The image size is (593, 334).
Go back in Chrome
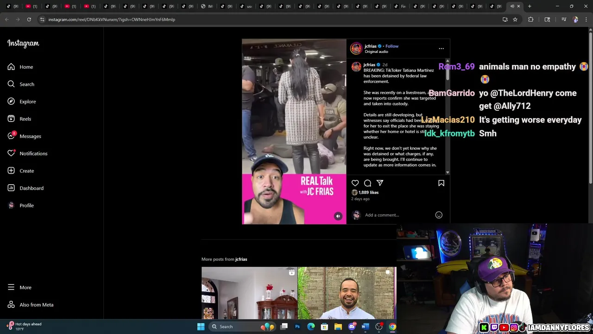7,19
